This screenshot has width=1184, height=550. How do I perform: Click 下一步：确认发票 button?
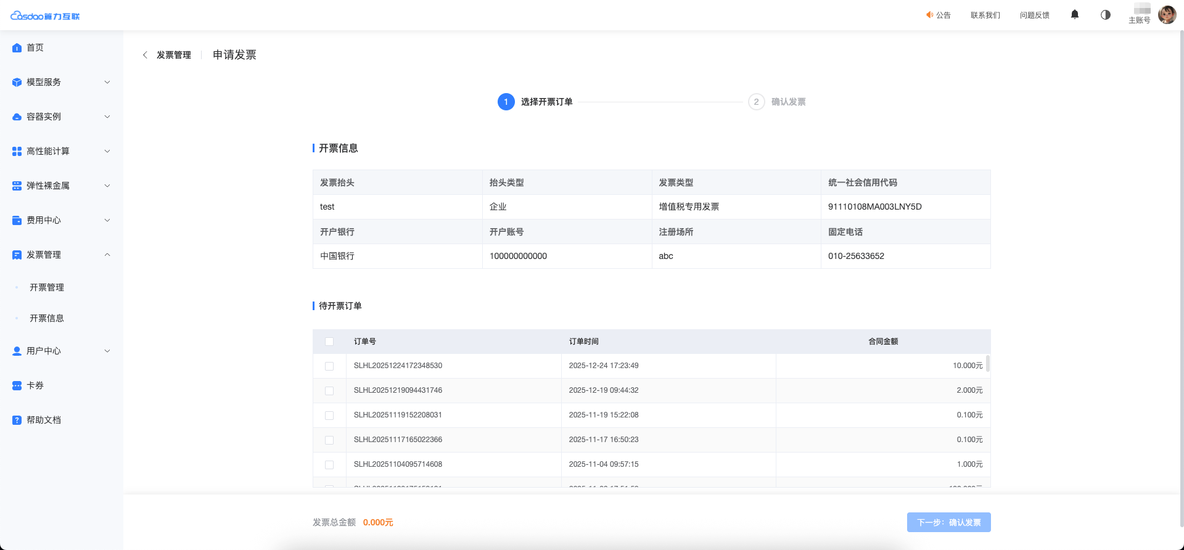coord(948,522)
